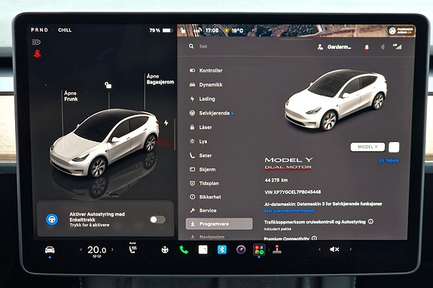
Task: Unmute the muted speaker icon
Action: point(334,250)
